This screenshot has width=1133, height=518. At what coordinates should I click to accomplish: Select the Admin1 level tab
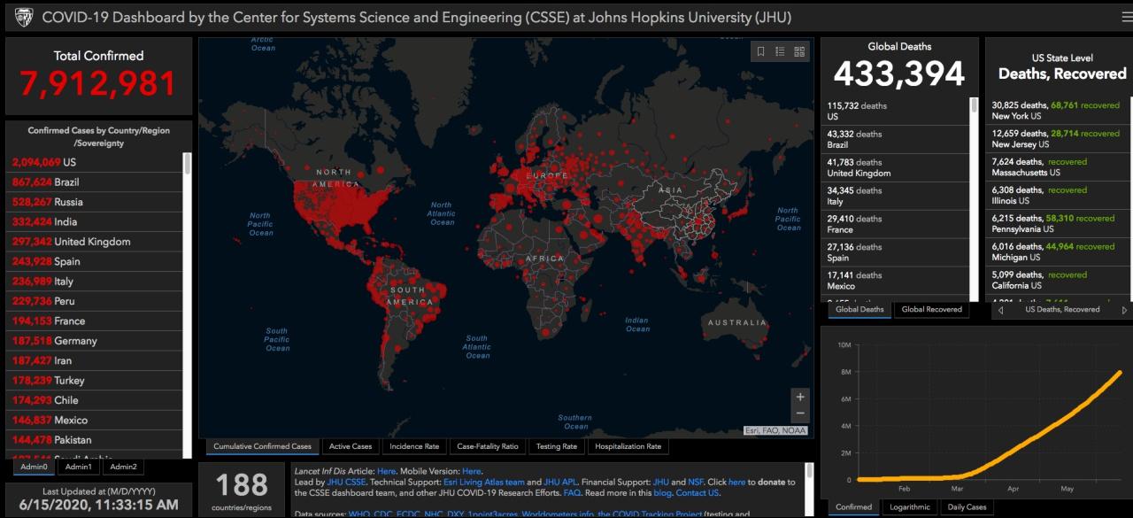click(x=78, y=467)
